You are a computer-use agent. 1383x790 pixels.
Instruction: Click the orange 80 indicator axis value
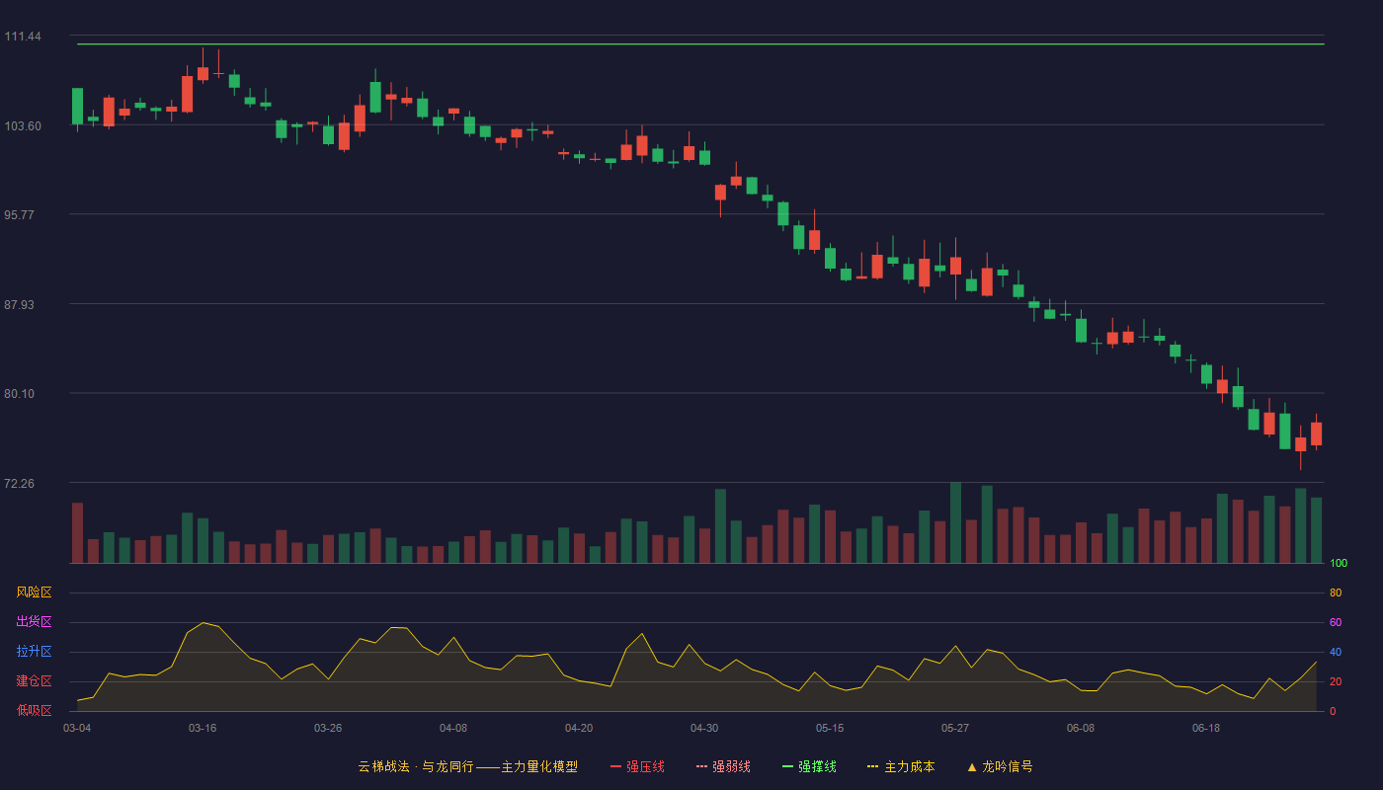[x=1336, y=593]
